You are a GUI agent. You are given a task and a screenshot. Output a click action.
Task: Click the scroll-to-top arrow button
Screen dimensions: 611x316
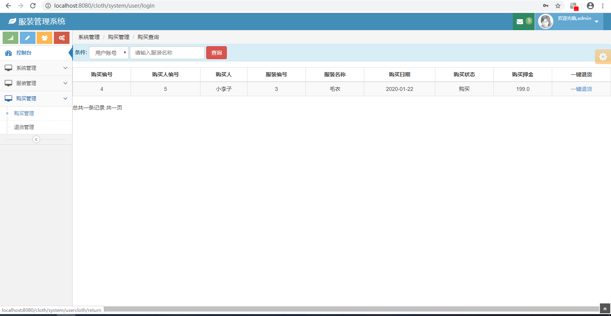605,309
